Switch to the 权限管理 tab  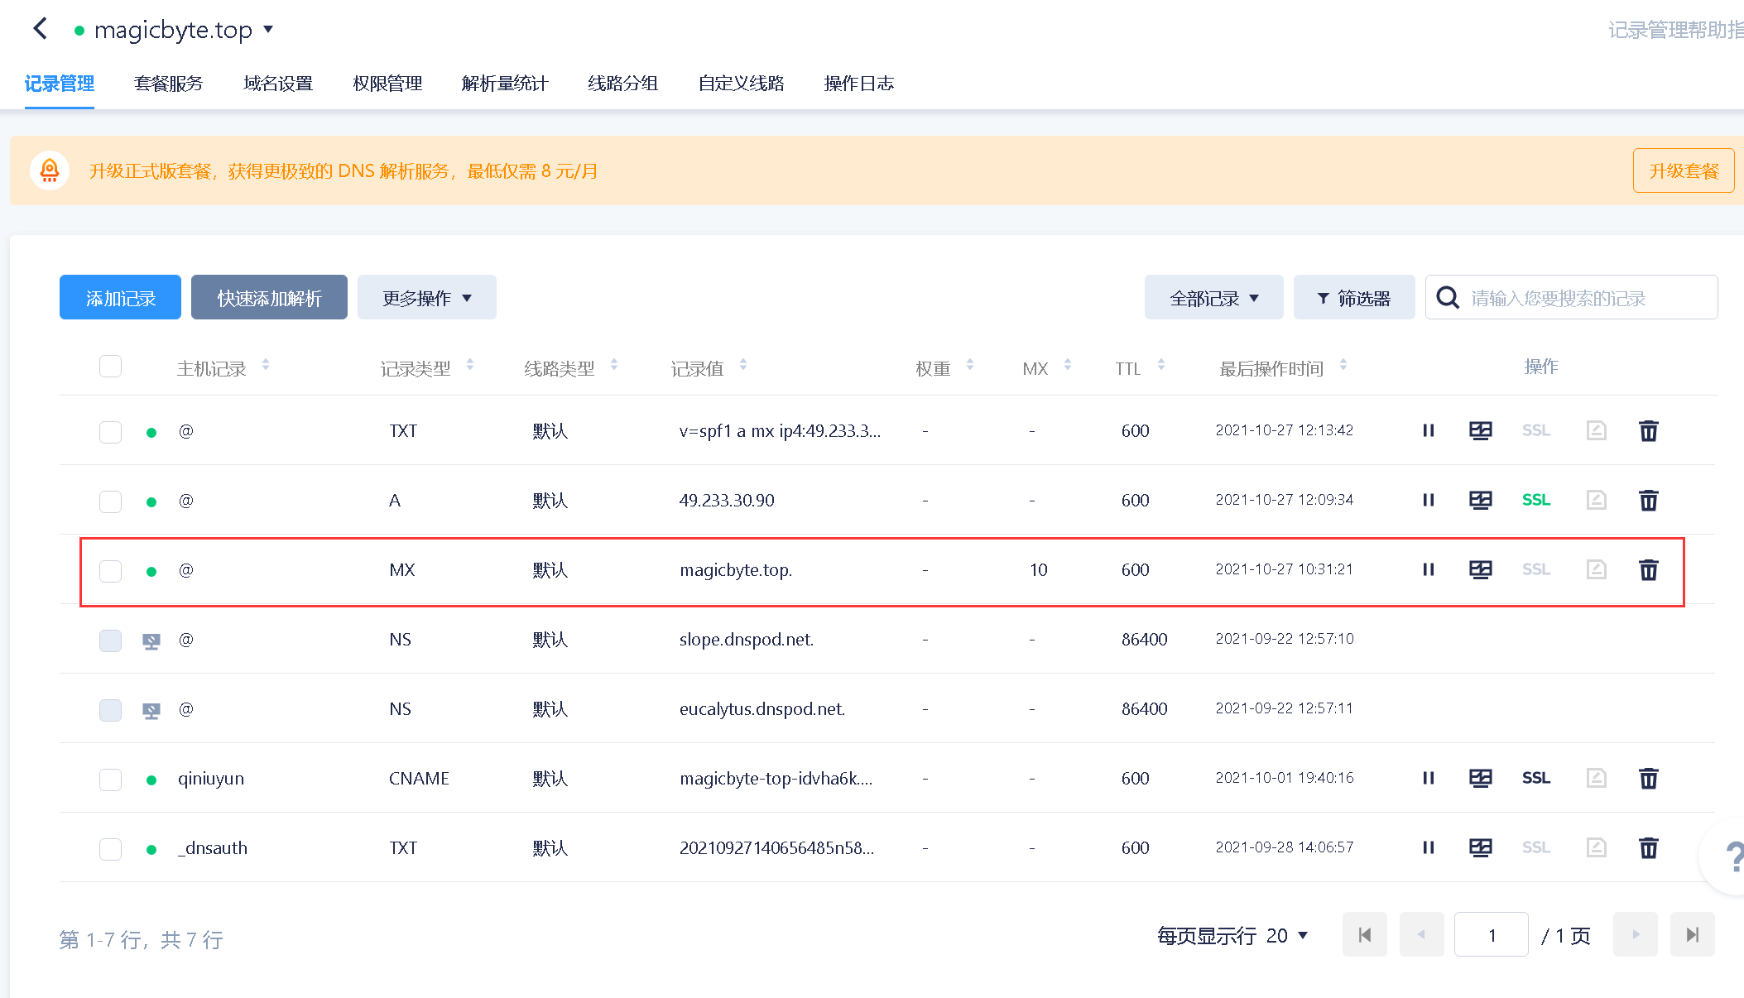[387, 84]
